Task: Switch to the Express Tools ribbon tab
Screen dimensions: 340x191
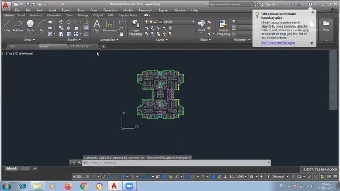Action: pos(127,15)
